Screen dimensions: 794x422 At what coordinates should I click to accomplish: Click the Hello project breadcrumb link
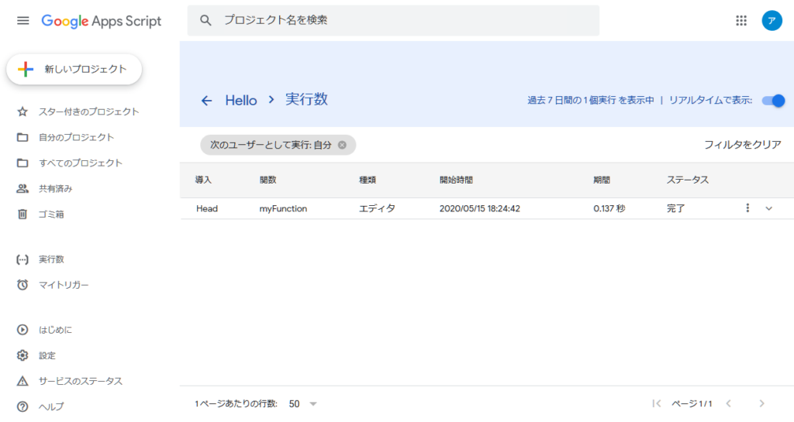(241, 101)
